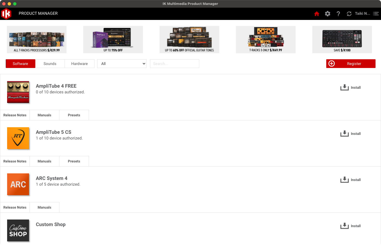Click '1 of 5 device authorized.' text

[58, 184]
